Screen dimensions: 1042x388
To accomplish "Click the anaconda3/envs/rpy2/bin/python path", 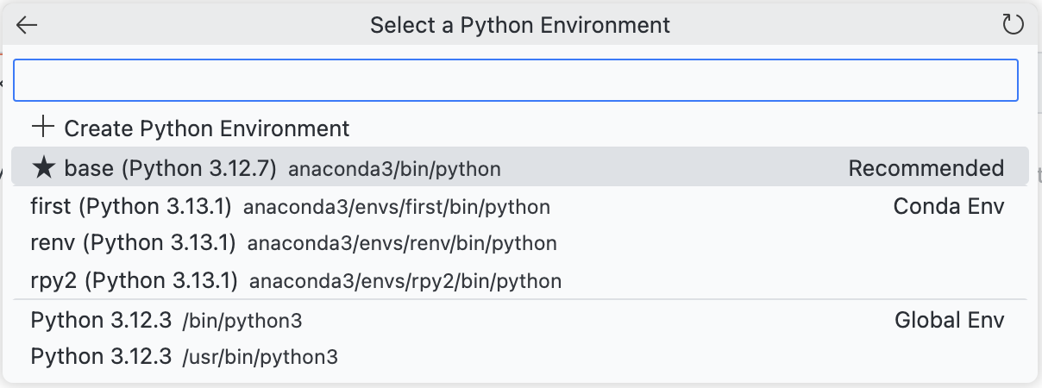I will (405, 281).
